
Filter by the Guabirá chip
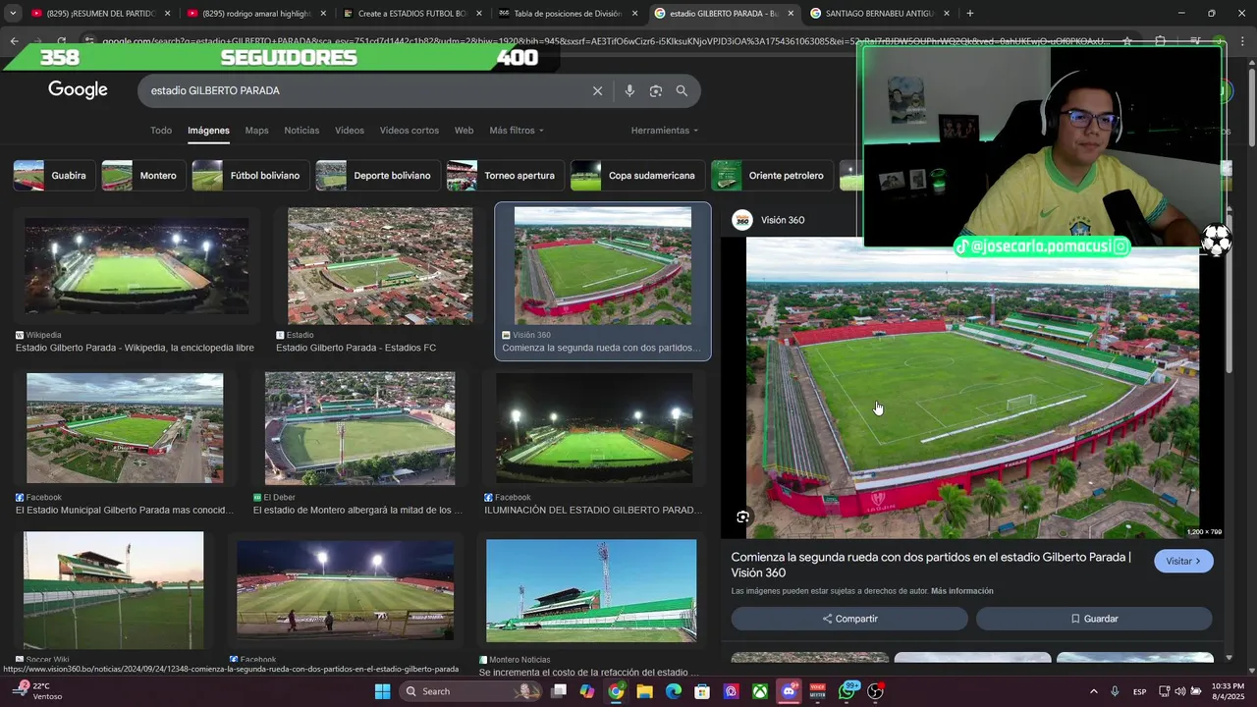(55, 176)
